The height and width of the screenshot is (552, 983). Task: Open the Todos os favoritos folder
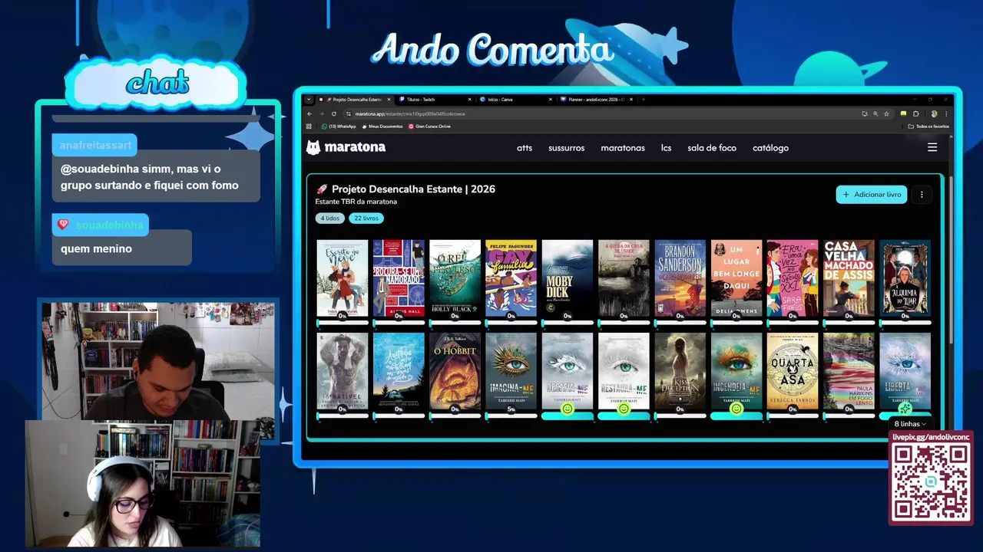(928, 127)
